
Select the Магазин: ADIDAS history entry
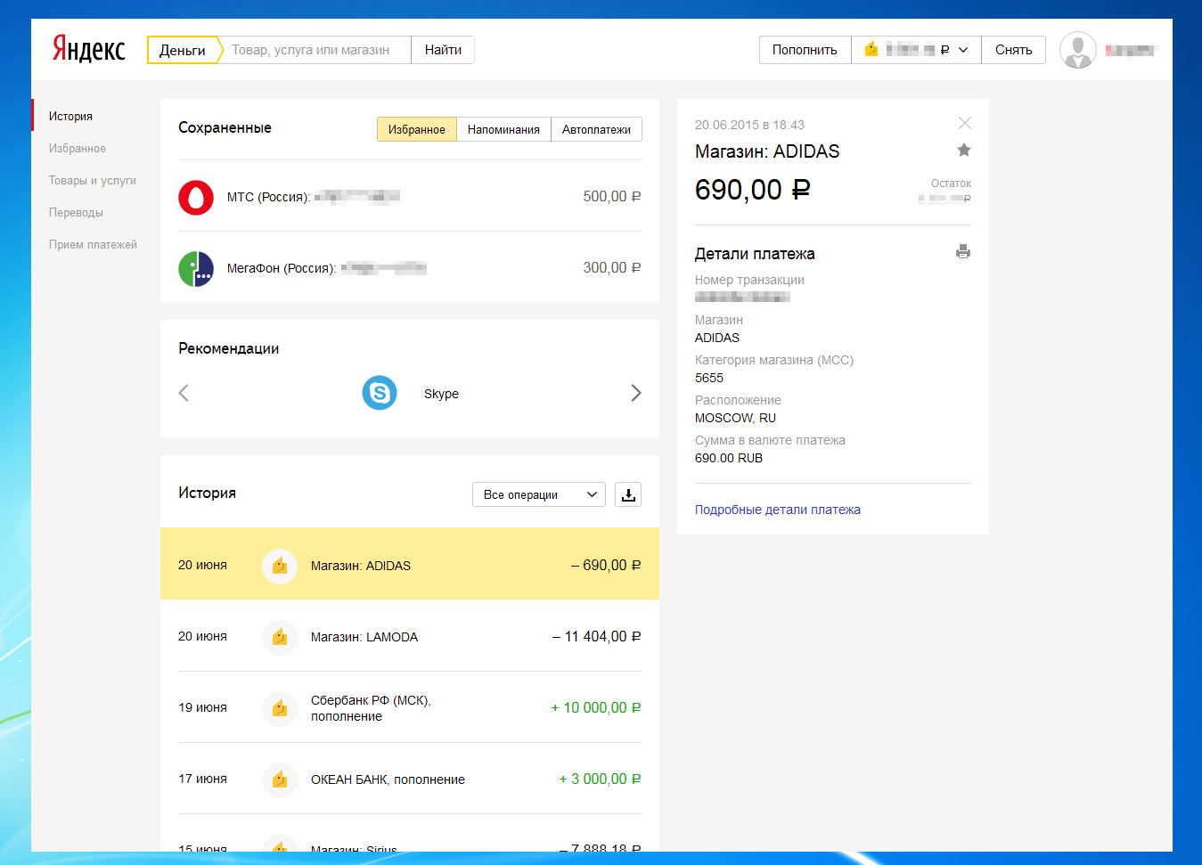[x=410, y=564]
